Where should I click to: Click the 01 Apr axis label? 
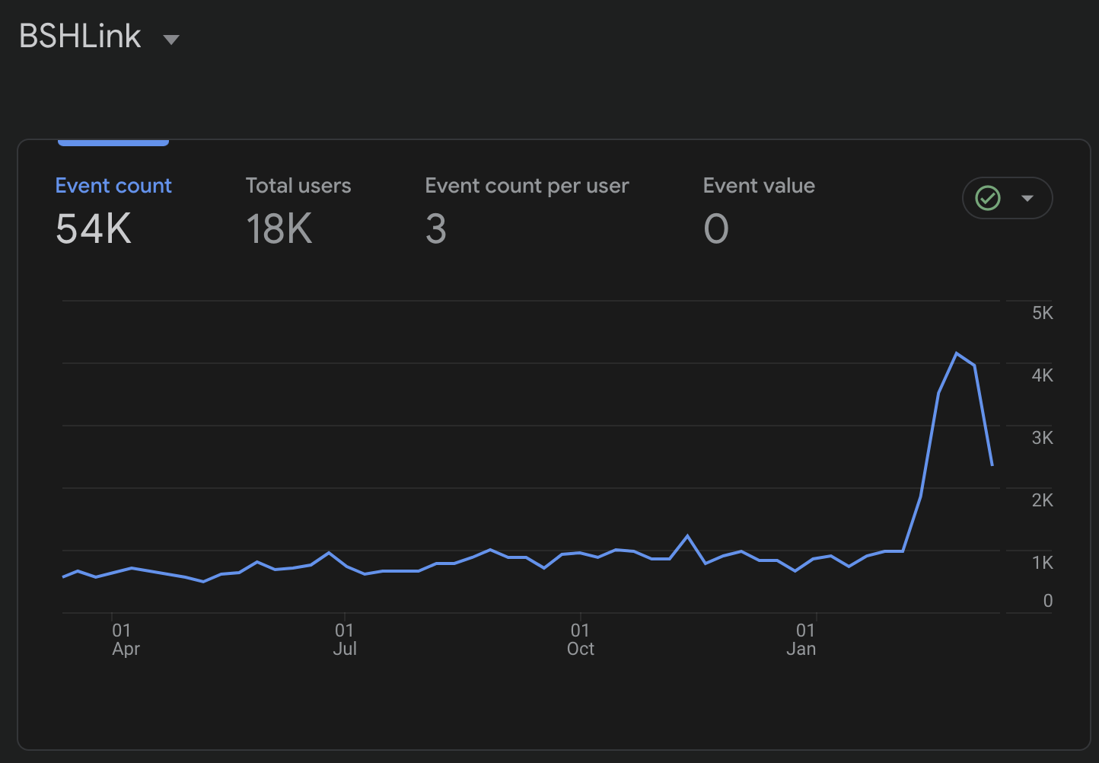[124, 640]
